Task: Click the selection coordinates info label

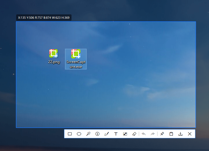Action: (x=44, y=18)
